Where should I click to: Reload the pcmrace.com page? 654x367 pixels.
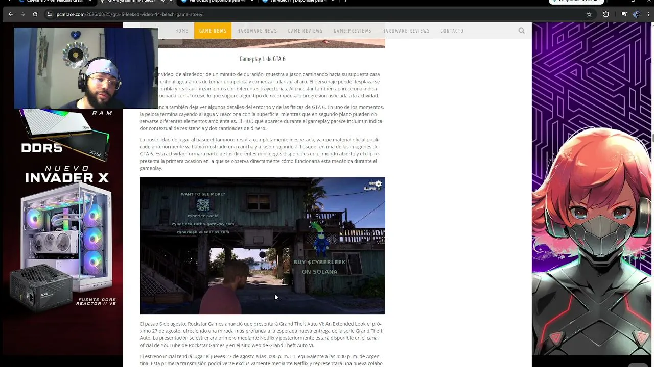[35, 14]
